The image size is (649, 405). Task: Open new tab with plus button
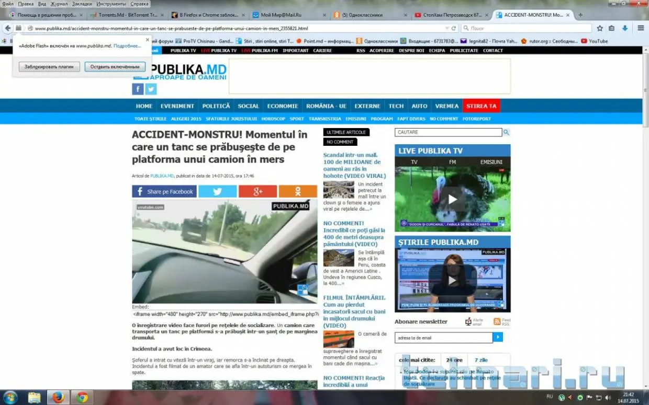pyautogui.click(x=580, y=15)
